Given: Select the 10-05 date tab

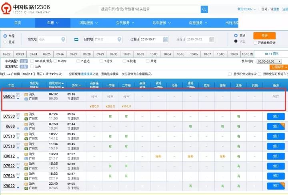Looking at the screenshot, I should (180, 54).
